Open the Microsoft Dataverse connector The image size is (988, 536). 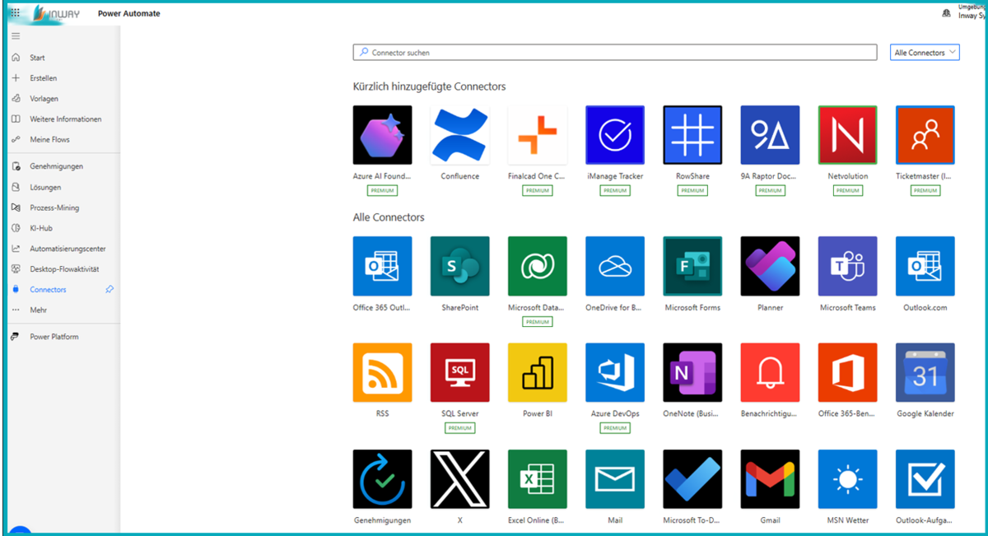click(x=538, y=266)
